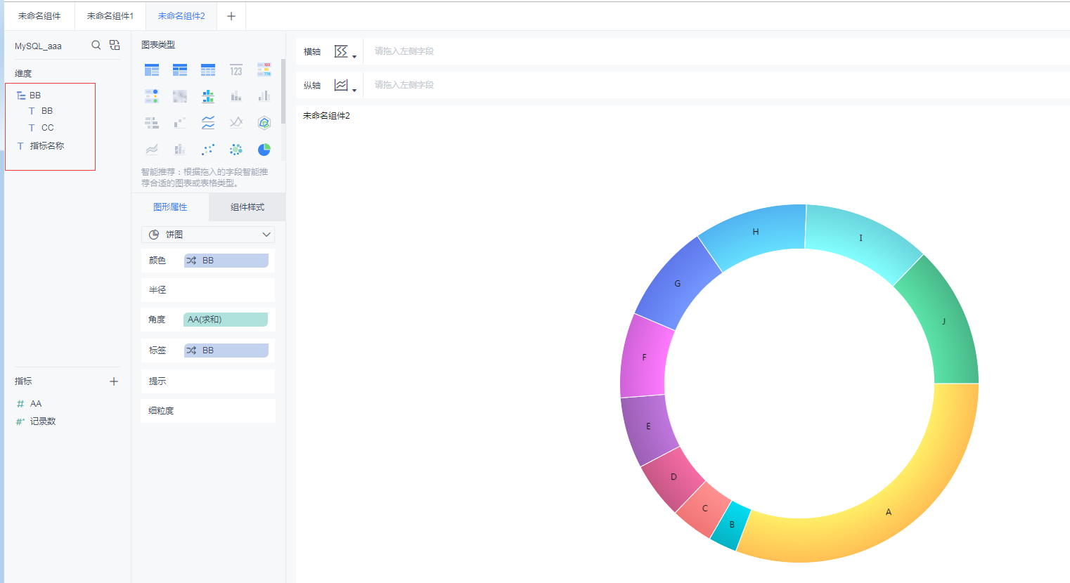Expand the 饼图 chart type dropdown
Image resolution: width=1070 pixels, height=583 pixels.
click(208, 235)
